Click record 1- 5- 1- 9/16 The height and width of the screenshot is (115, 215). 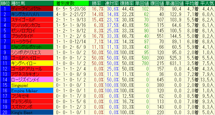(x=71, y=26)
